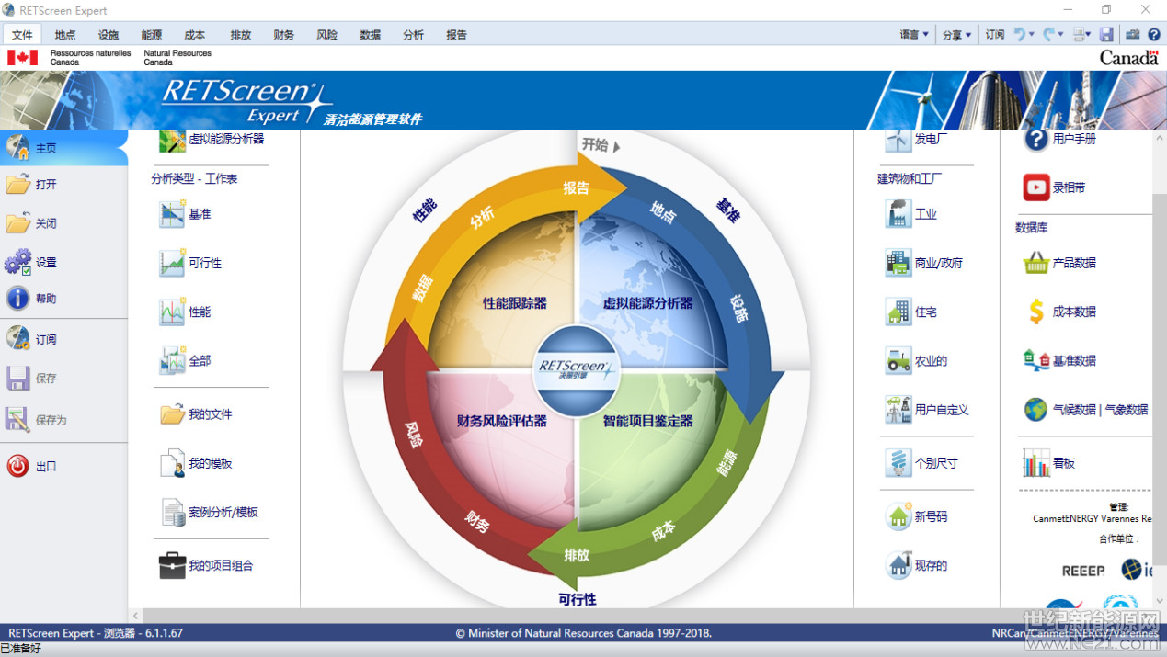Click the toolbox icon in top toolbar

pyautogui.click(x=1132, y=35)
